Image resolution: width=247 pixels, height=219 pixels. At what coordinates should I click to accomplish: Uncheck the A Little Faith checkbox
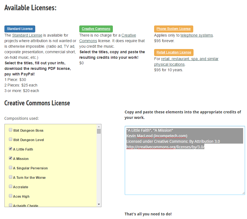[11, 149]
